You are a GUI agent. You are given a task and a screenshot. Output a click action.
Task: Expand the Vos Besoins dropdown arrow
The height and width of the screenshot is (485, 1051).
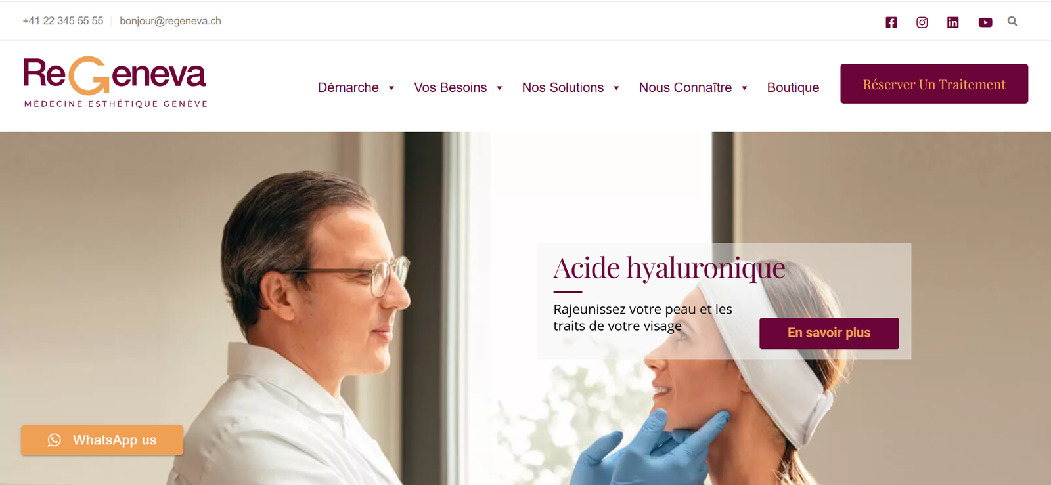[x=499, y=88]
